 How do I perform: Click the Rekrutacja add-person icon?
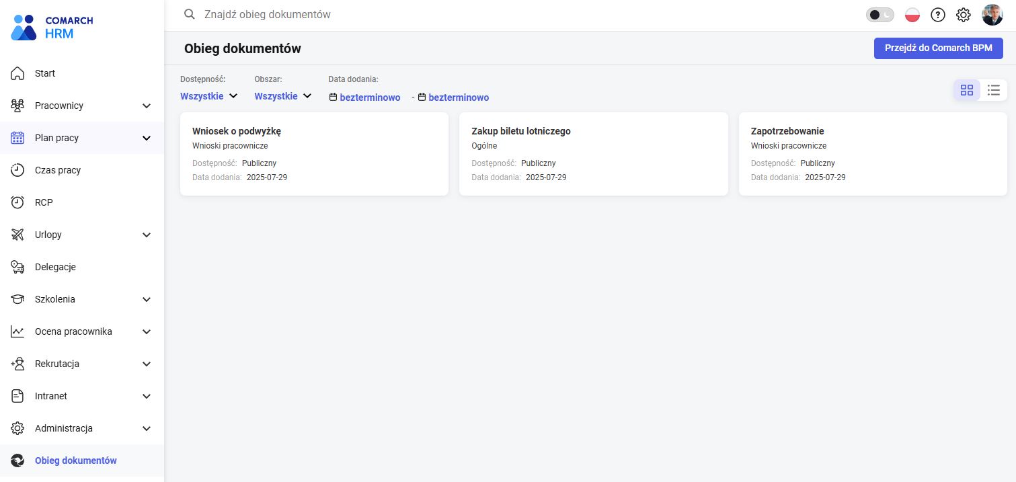tap(18, 364)
